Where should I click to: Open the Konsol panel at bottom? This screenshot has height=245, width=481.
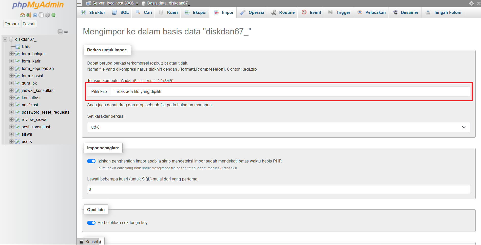89,242
